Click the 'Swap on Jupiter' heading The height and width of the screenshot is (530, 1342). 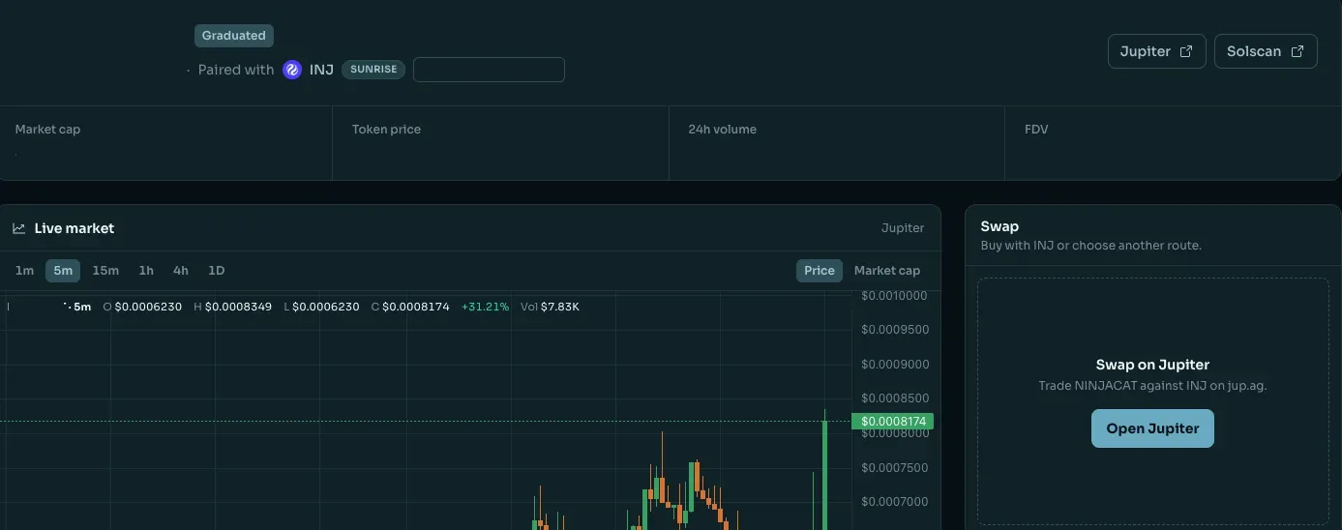[1152, 365]
